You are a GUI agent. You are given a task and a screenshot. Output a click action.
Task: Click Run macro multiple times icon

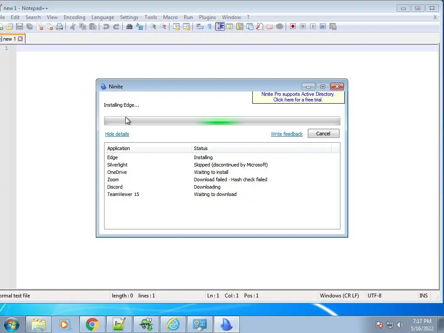click(x=323, y=26)
